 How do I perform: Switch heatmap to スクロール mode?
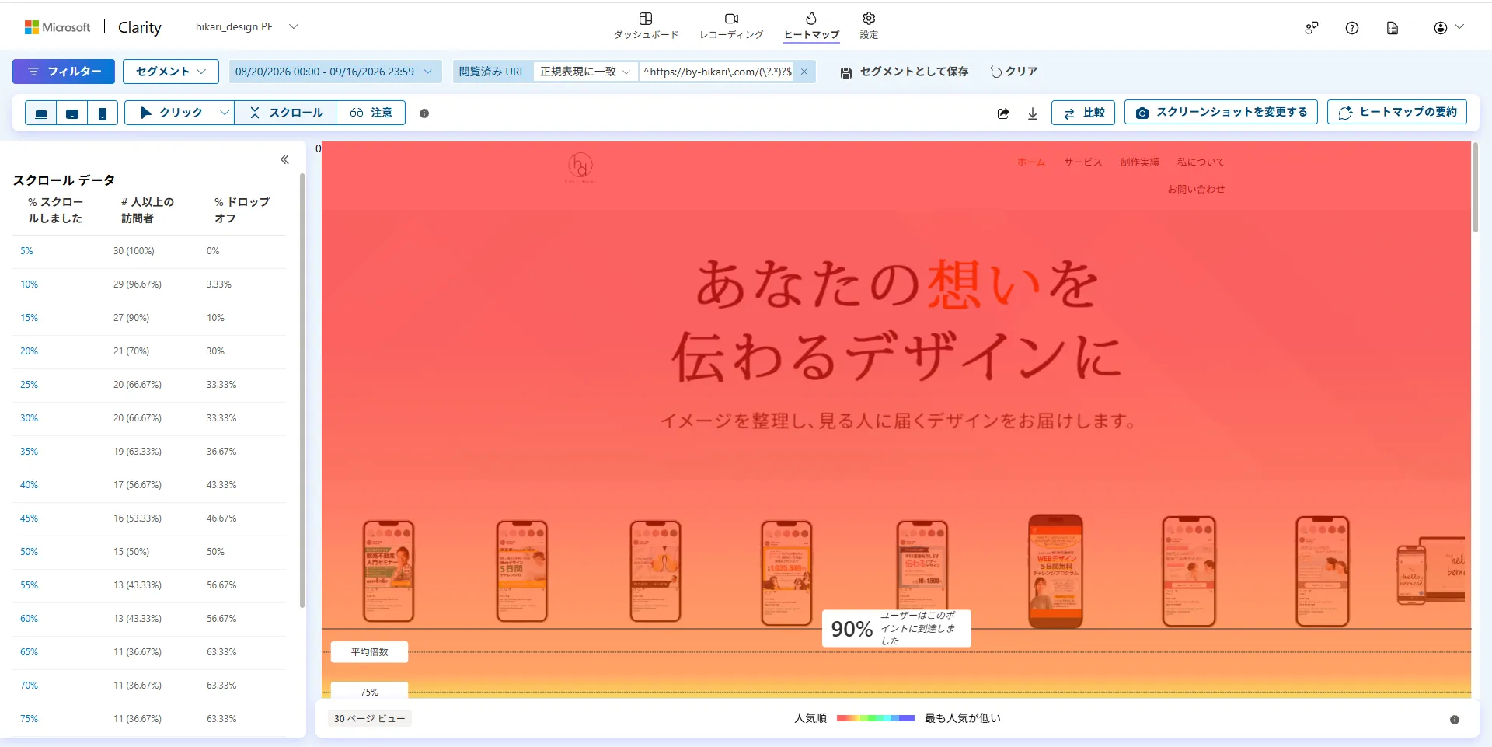286,113
